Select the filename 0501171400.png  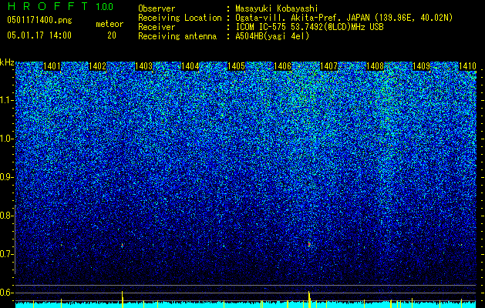[39, 20]
